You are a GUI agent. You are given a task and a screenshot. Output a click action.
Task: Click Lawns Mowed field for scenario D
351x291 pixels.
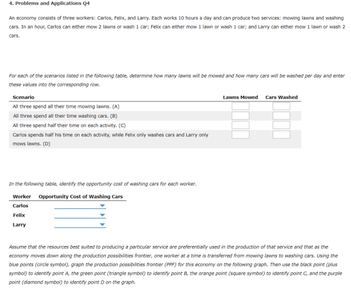tap(241, 135)
